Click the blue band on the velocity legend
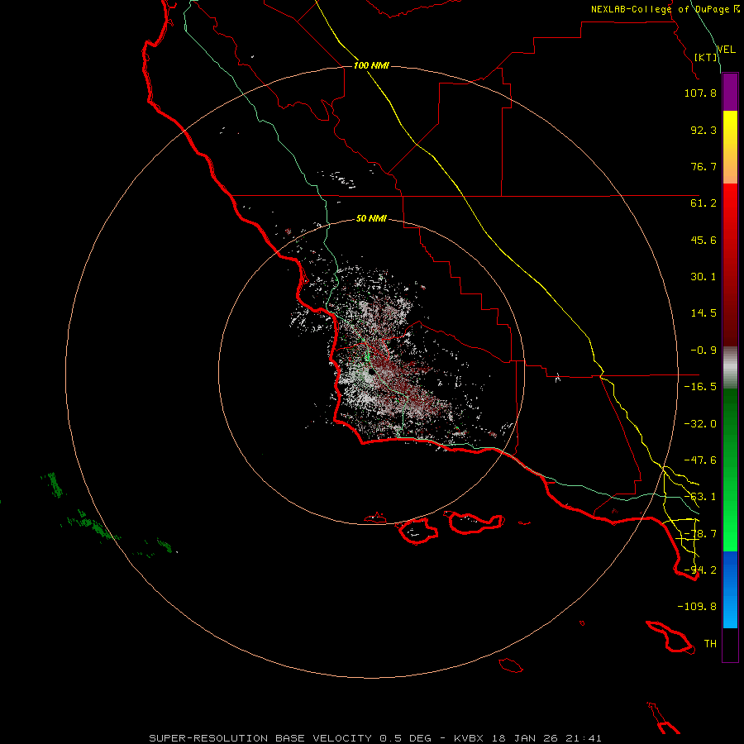Screen dimensions: 744x744 730,589
